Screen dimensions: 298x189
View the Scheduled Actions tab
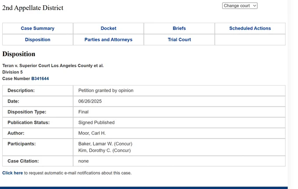point(250,29)
